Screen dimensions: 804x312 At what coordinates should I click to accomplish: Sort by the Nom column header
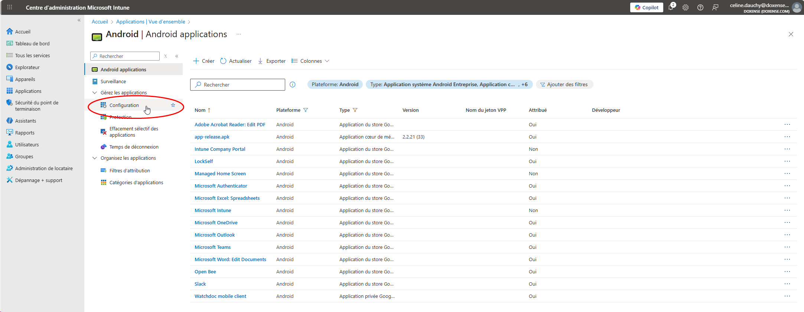click(200, 110)
